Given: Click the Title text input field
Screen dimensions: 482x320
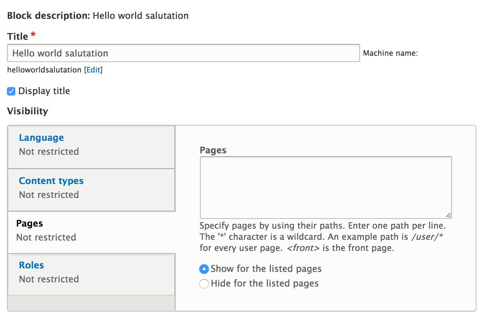Looking at the screenshot, I should tap(183, 53).
